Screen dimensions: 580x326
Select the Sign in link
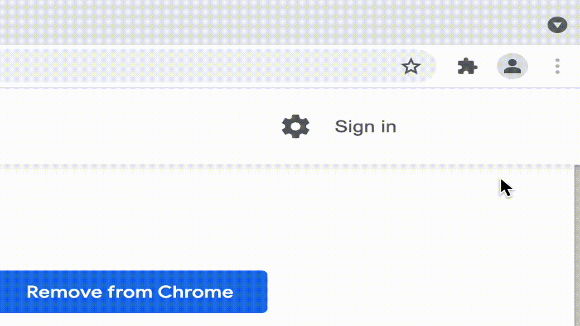(365, 126)
